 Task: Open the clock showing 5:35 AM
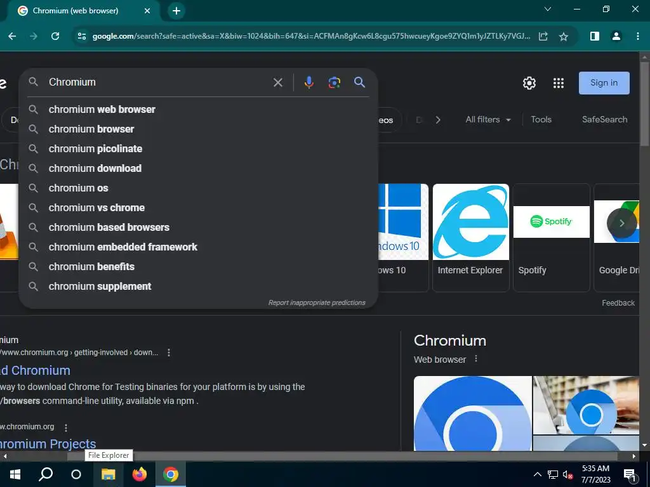595,474
